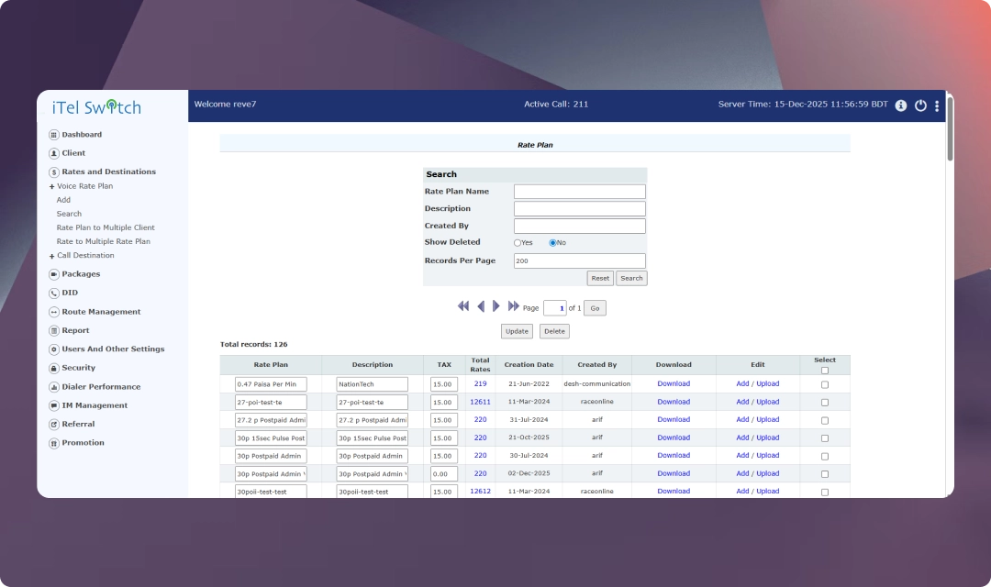Viewport: 991px width, 587px height.
Task: Open Dashboard from the sidebar
Action: click(x=81, y=135)
